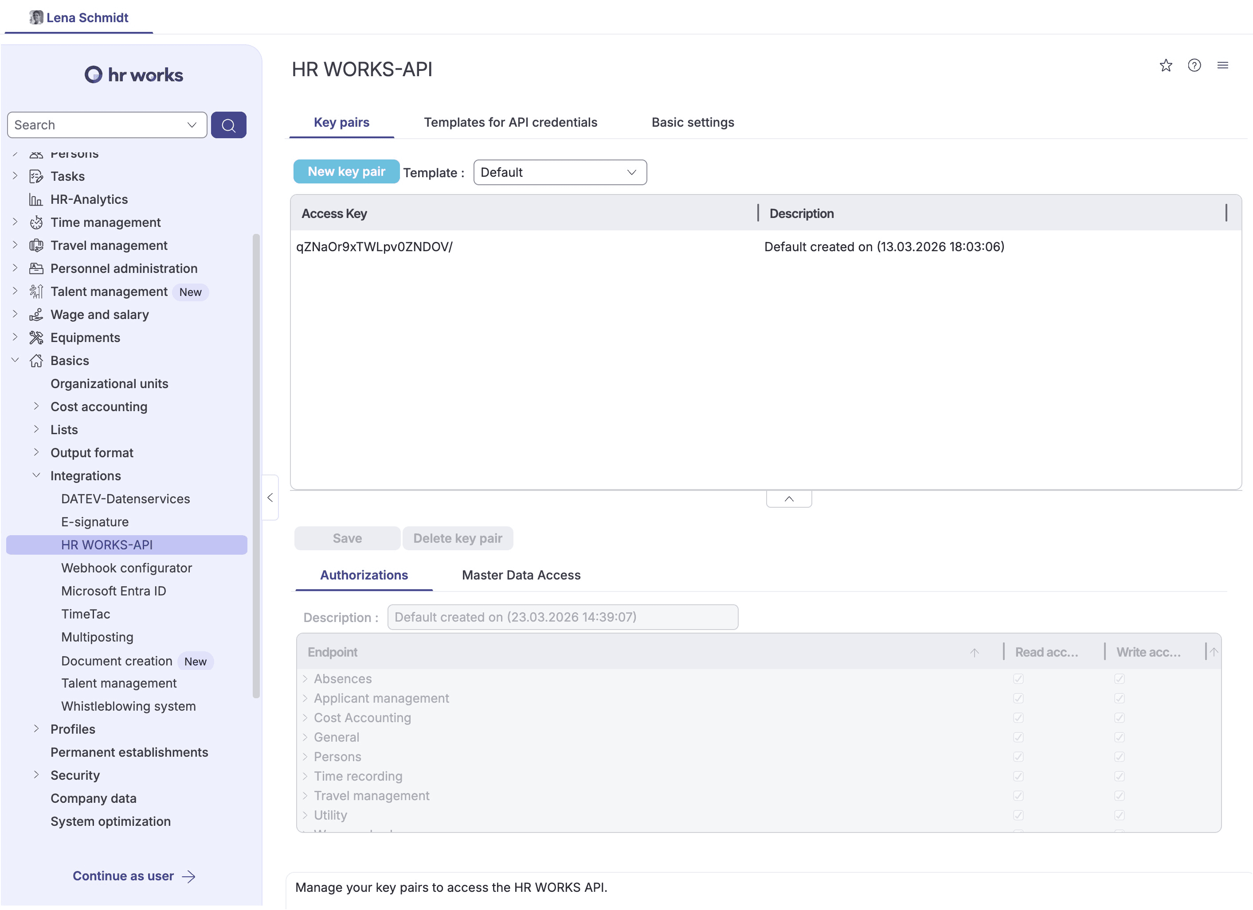This screenshot has width=1253, height=910.
Task: Click the Time management stopwatch icon
Action: point(36,222)
